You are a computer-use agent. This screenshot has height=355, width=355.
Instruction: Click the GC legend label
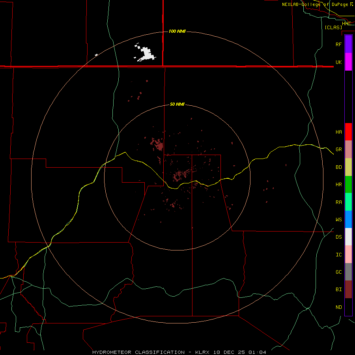(338, 272)
